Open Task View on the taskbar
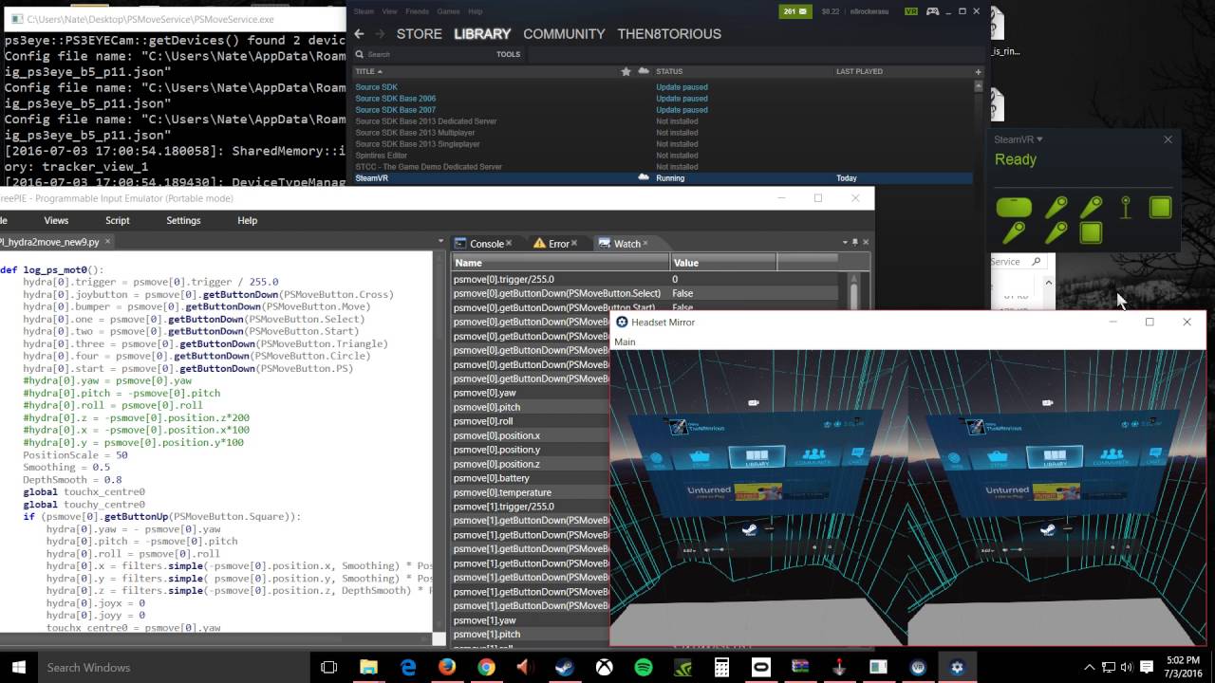 [x=328, y=667]
